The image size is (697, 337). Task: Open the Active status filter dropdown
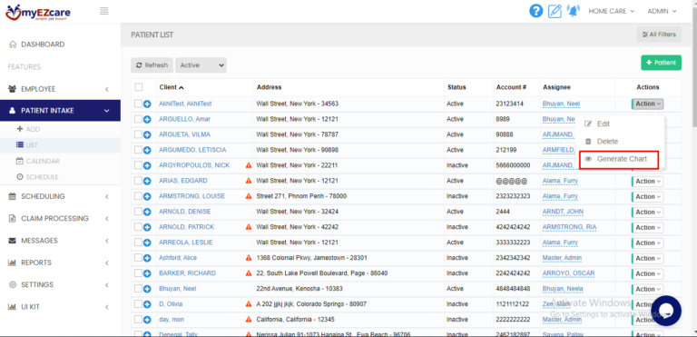tap(201, 65)
